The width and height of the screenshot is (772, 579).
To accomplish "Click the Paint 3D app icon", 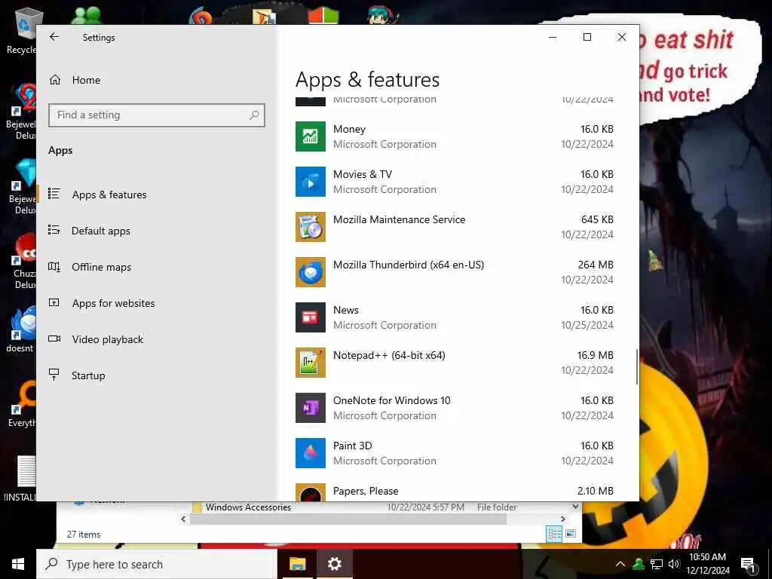I will [x=310, y=453].
